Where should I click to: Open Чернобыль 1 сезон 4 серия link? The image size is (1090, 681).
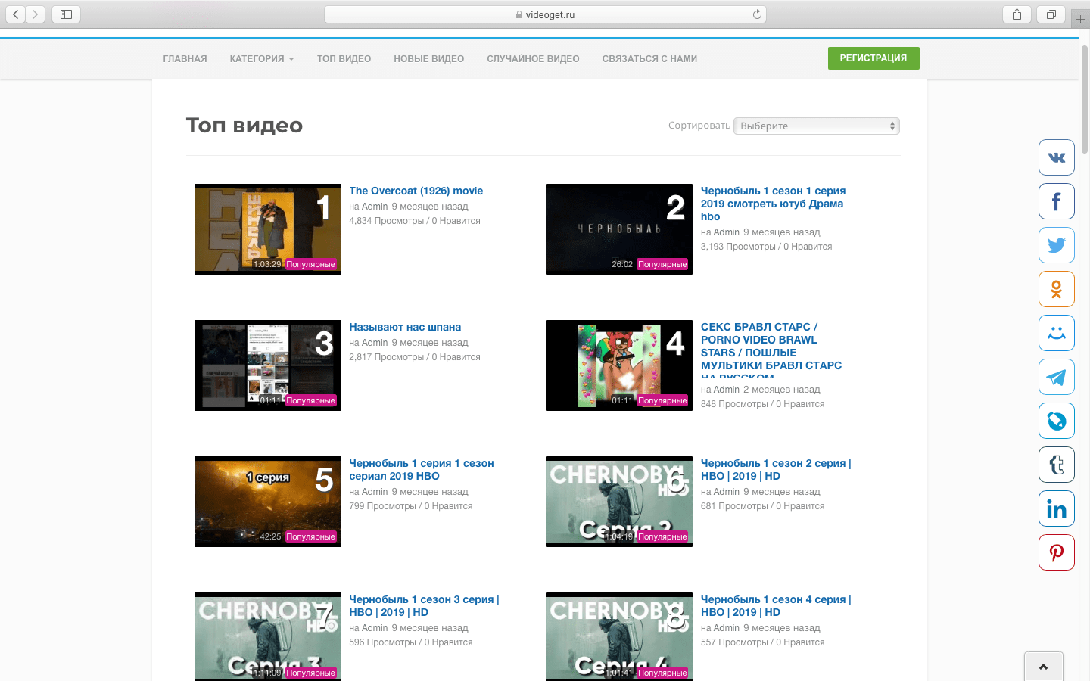click(776, 605)
